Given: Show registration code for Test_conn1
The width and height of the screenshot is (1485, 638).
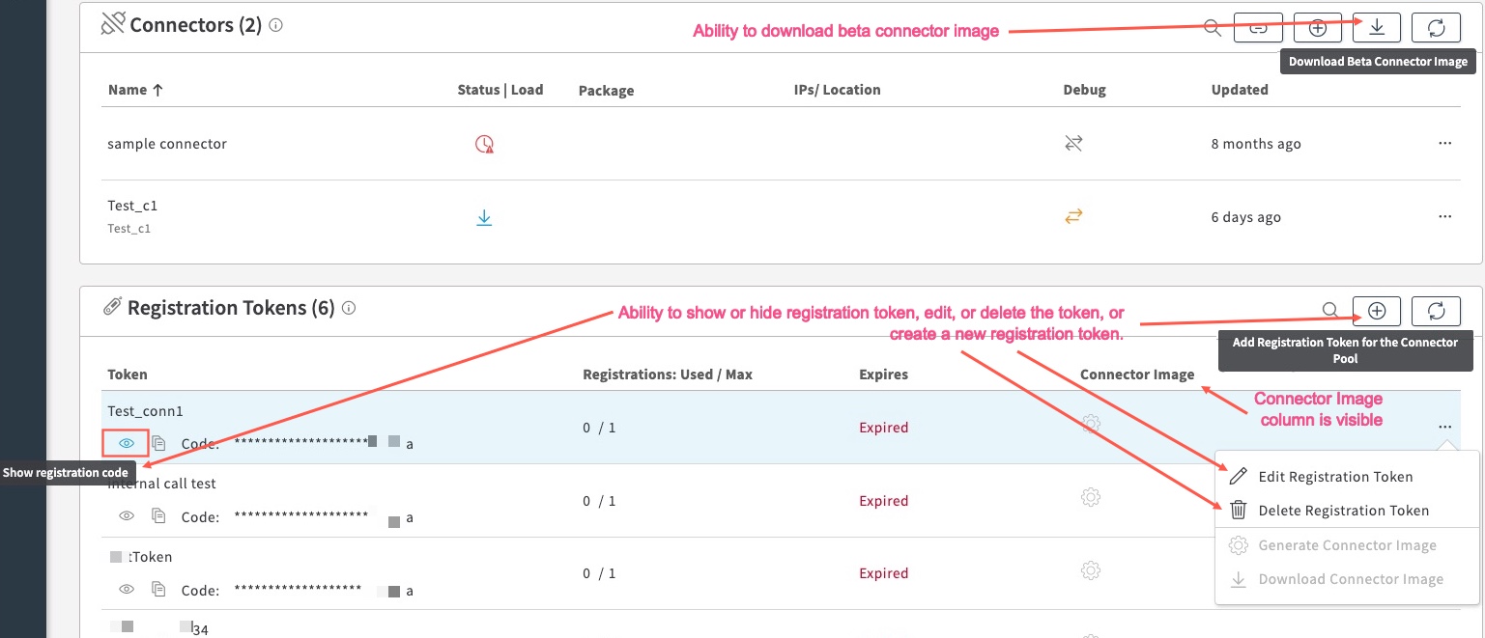Looking at the screenshot, I should tap(126, 443).
